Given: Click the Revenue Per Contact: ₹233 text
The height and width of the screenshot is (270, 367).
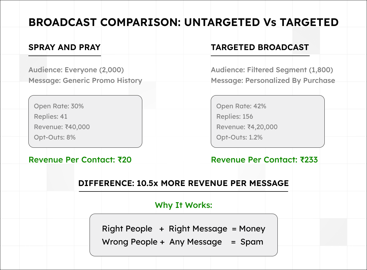Looking at the screenshot, I should (x=264, y=160).
